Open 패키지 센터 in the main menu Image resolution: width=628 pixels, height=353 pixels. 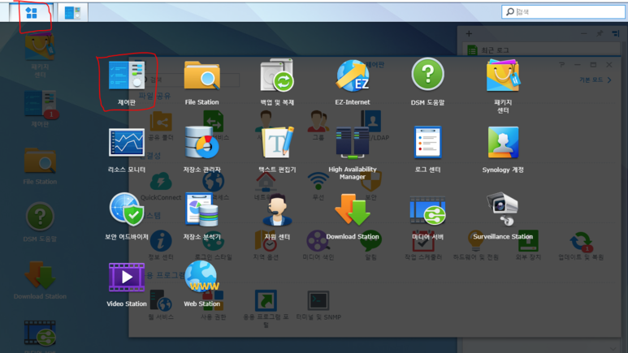coord(503,86)
